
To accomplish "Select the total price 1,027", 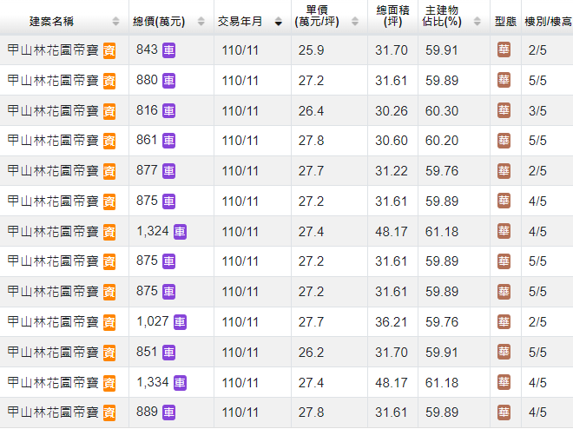I will pos(153,321).
